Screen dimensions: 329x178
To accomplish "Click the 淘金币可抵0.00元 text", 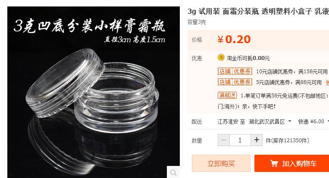I will 248,58.
